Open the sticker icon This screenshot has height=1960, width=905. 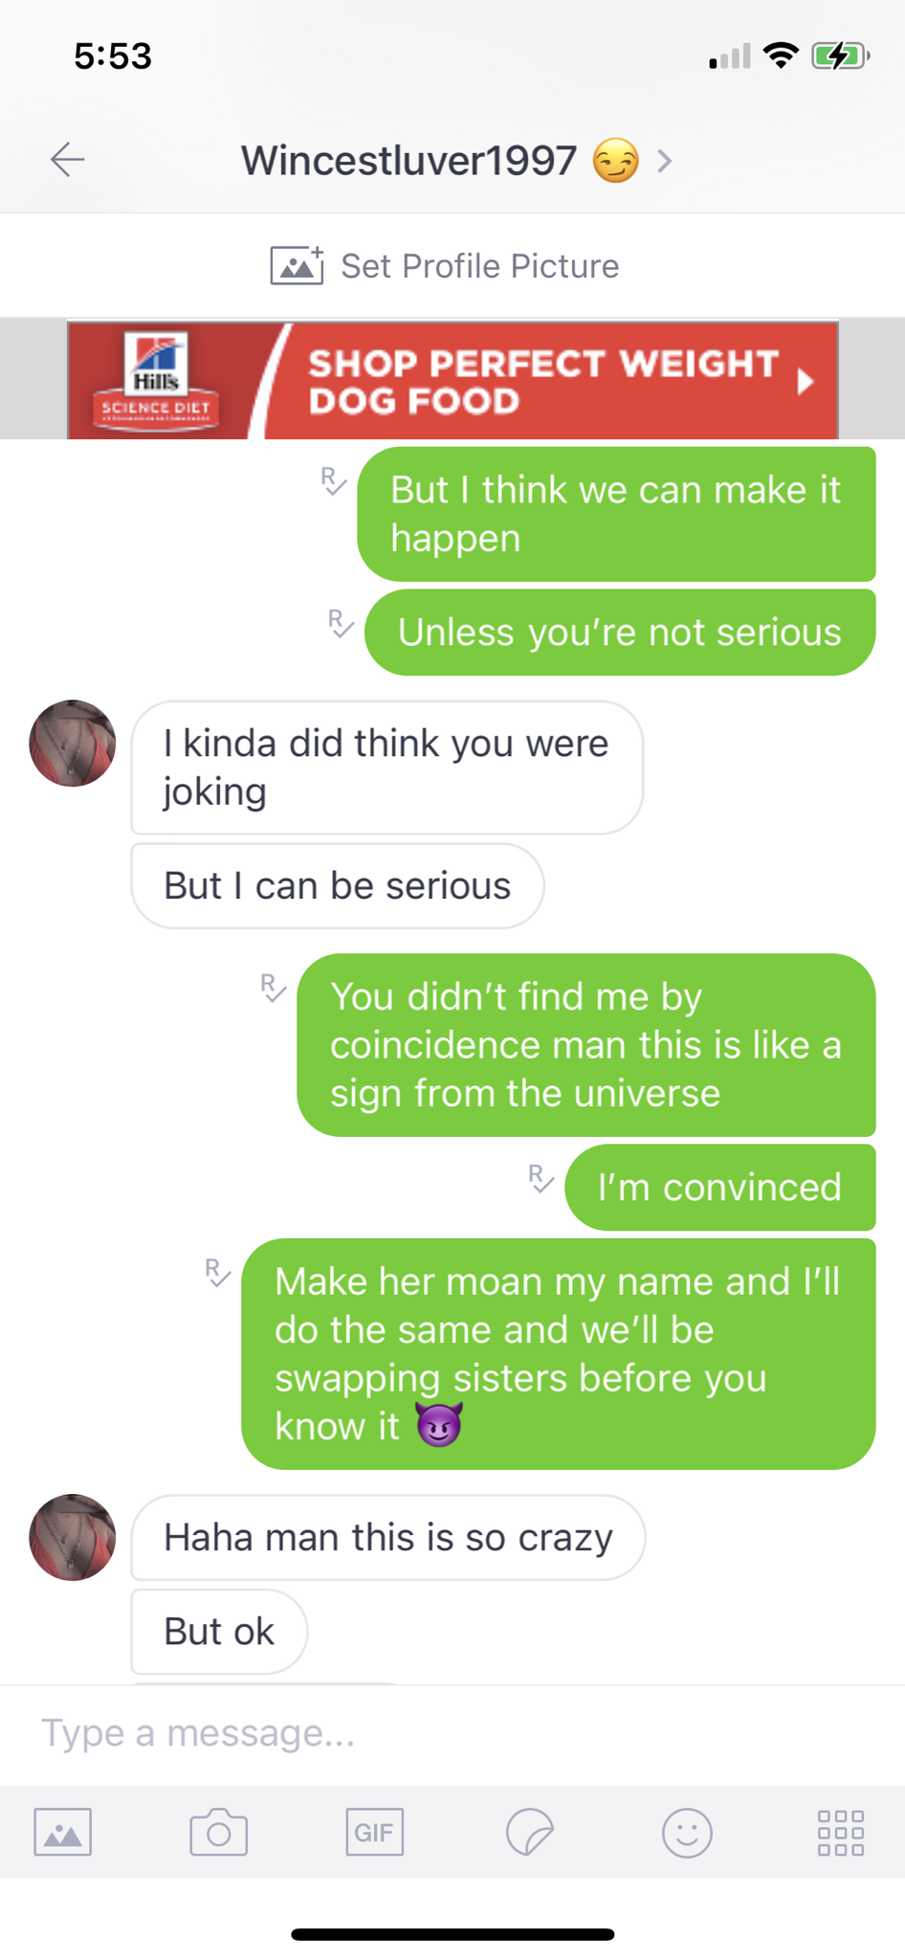530,1832
